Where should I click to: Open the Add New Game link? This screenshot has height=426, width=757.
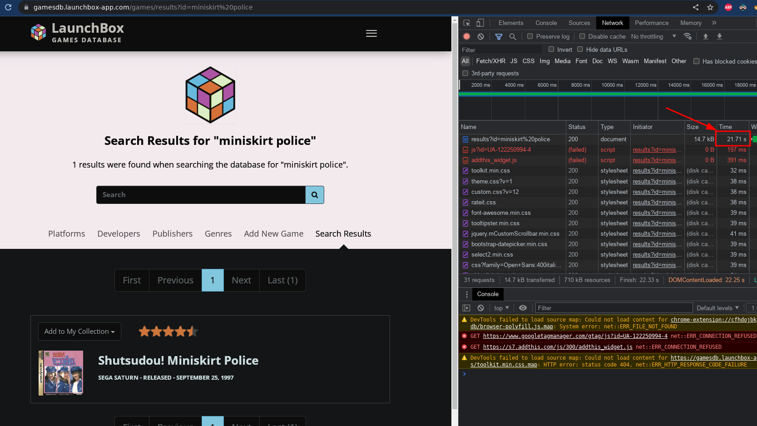pos(274,233)
